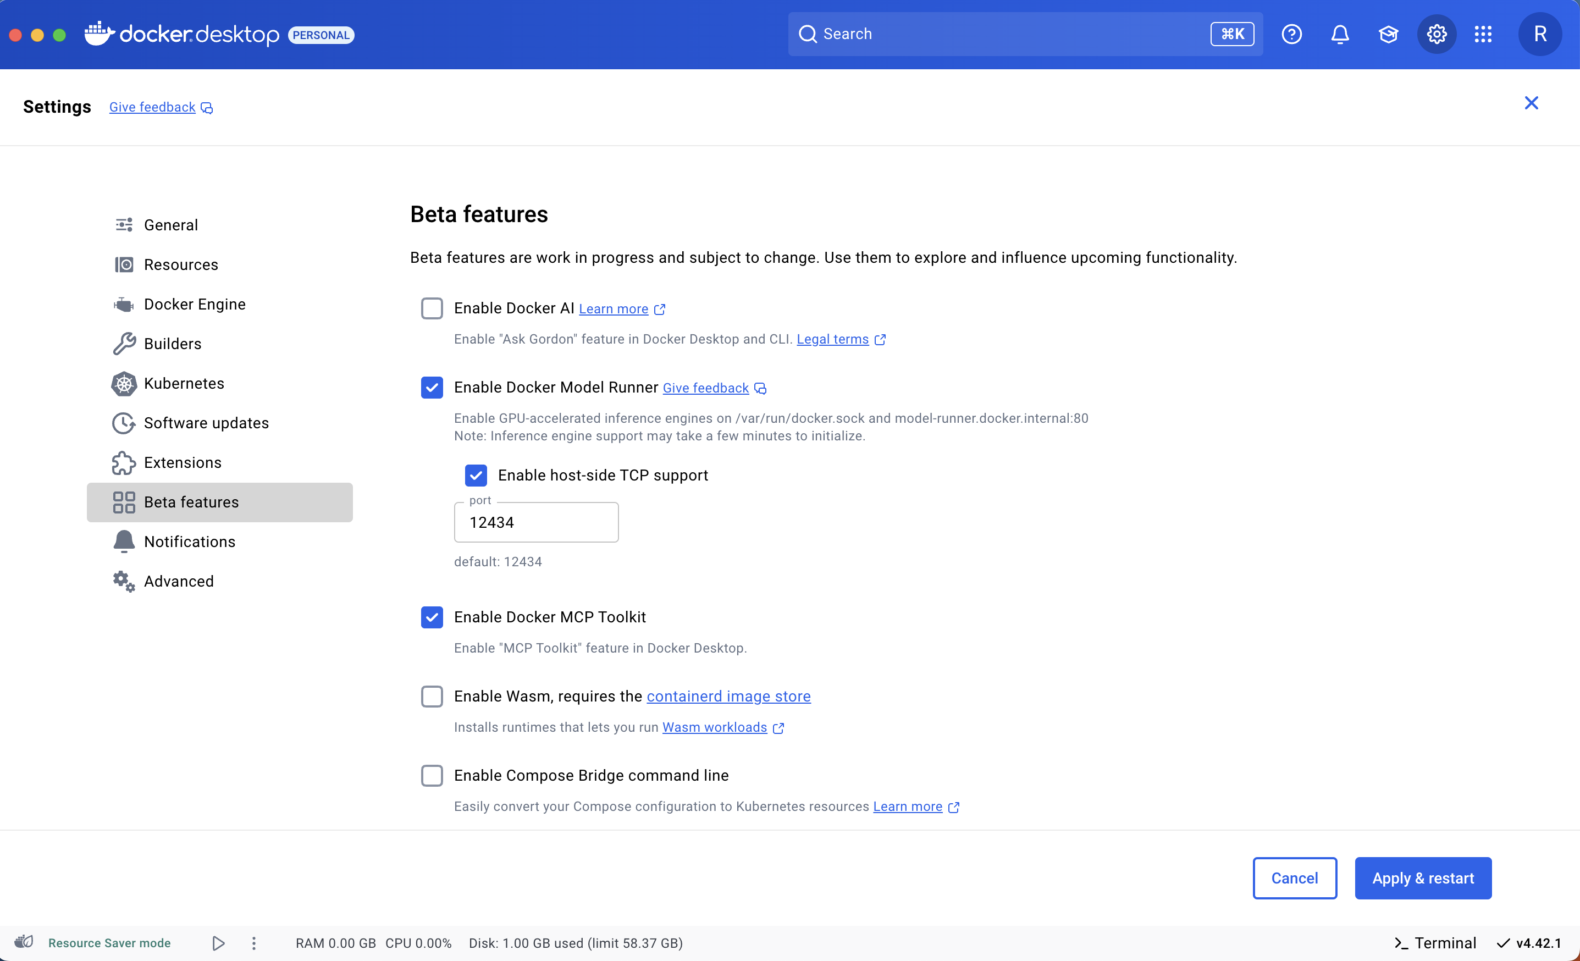The image size is (1580, 961).
Task: Click Resource Saver mode status
Action: click(x=109, y=943)
